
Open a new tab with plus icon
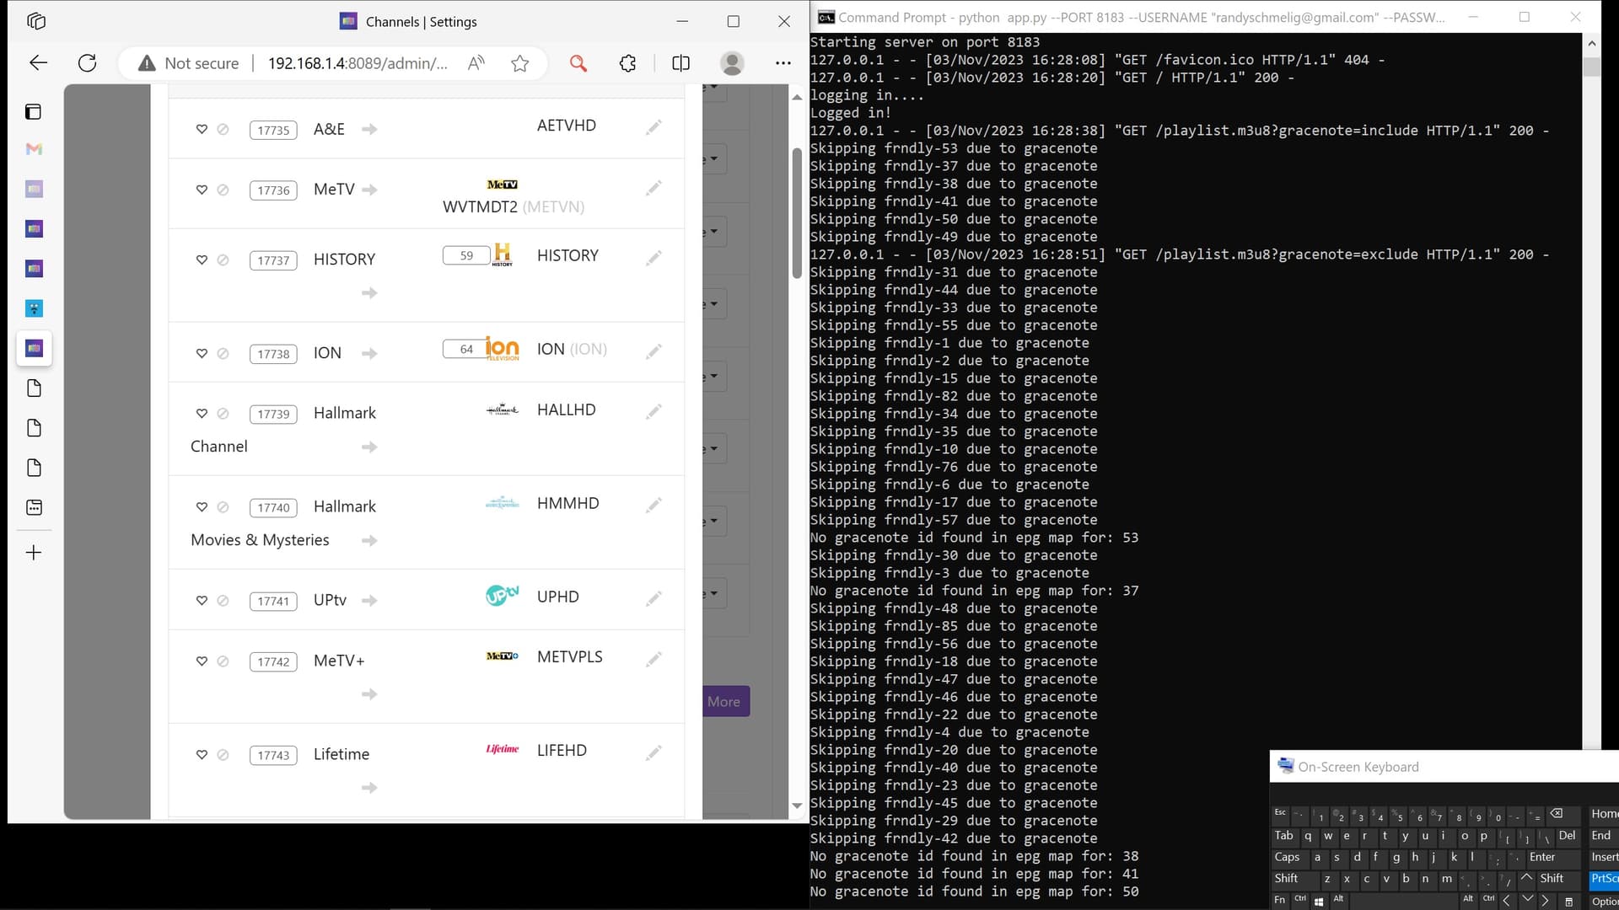click(34, 553)
